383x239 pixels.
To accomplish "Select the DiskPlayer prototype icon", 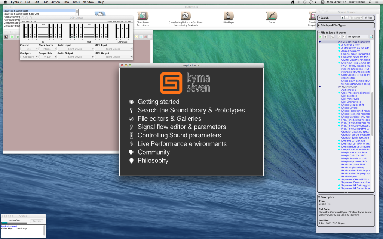I will coord(229,16).
